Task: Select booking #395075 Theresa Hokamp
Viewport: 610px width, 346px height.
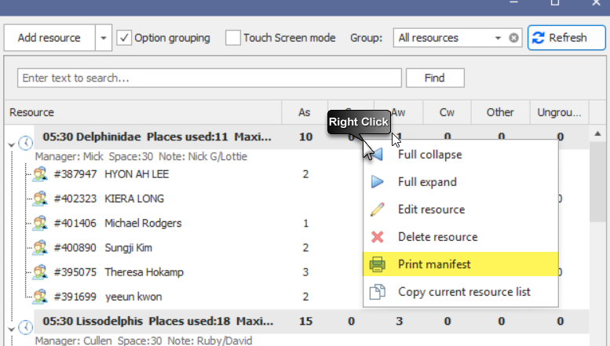Action: (x=119, y=272)
